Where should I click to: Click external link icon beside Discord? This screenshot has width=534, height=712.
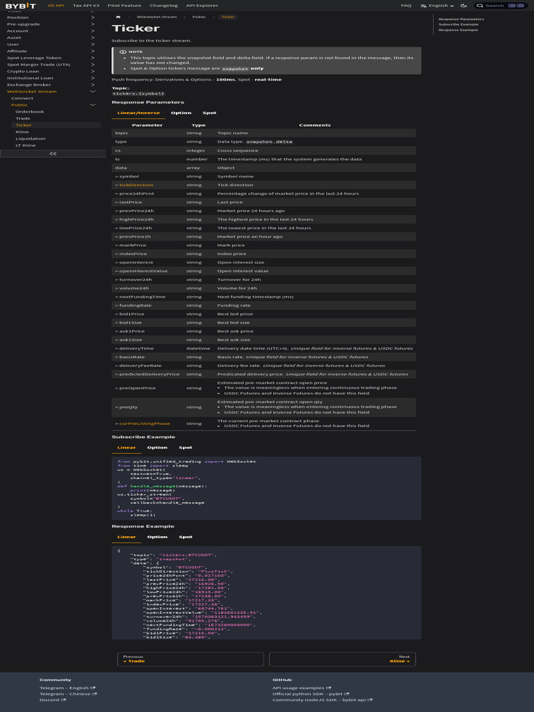pos(64,700)
